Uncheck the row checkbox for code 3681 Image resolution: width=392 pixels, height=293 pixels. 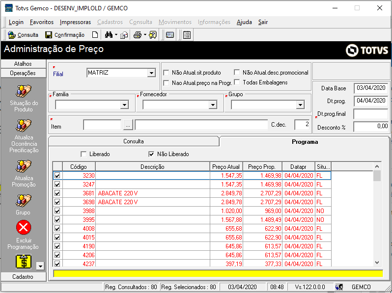coord(57,193)
